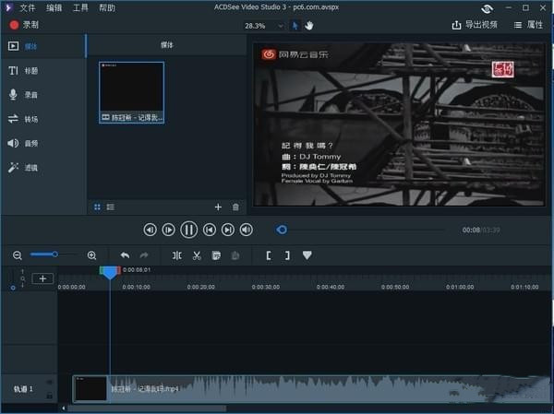
Task: Switch to the 转场 transitions panel
Action: (x=22, y=119)
